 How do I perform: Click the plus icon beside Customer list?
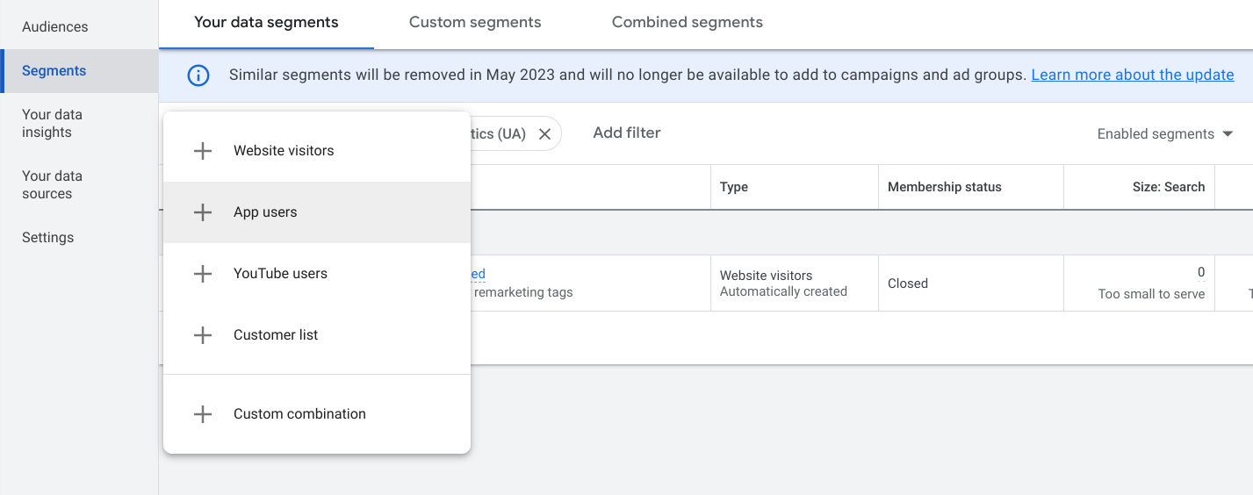point(203,335)
